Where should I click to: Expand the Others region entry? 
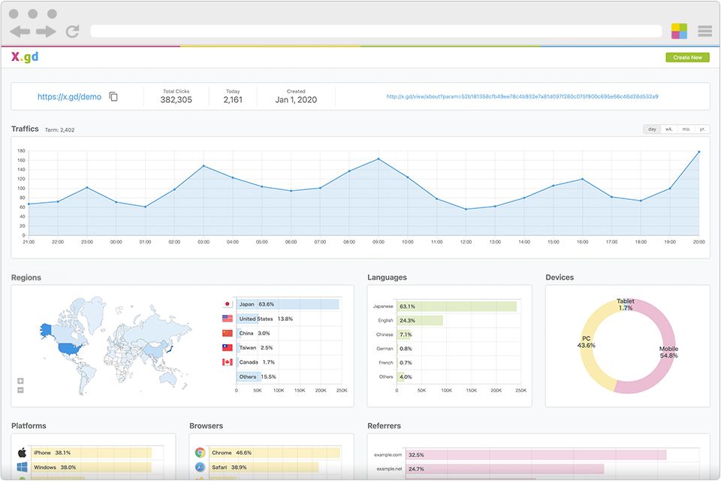tap(248, 377)
